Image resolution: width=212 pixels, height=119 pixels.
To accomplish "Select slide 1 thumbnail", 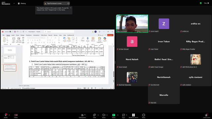I will (x=10, y=50).
